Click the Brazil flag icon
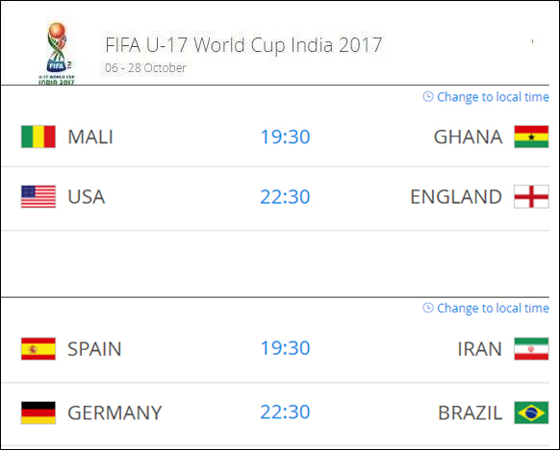Screen dimensions: 560x450 pyautogui.click(x=531, y=412)
